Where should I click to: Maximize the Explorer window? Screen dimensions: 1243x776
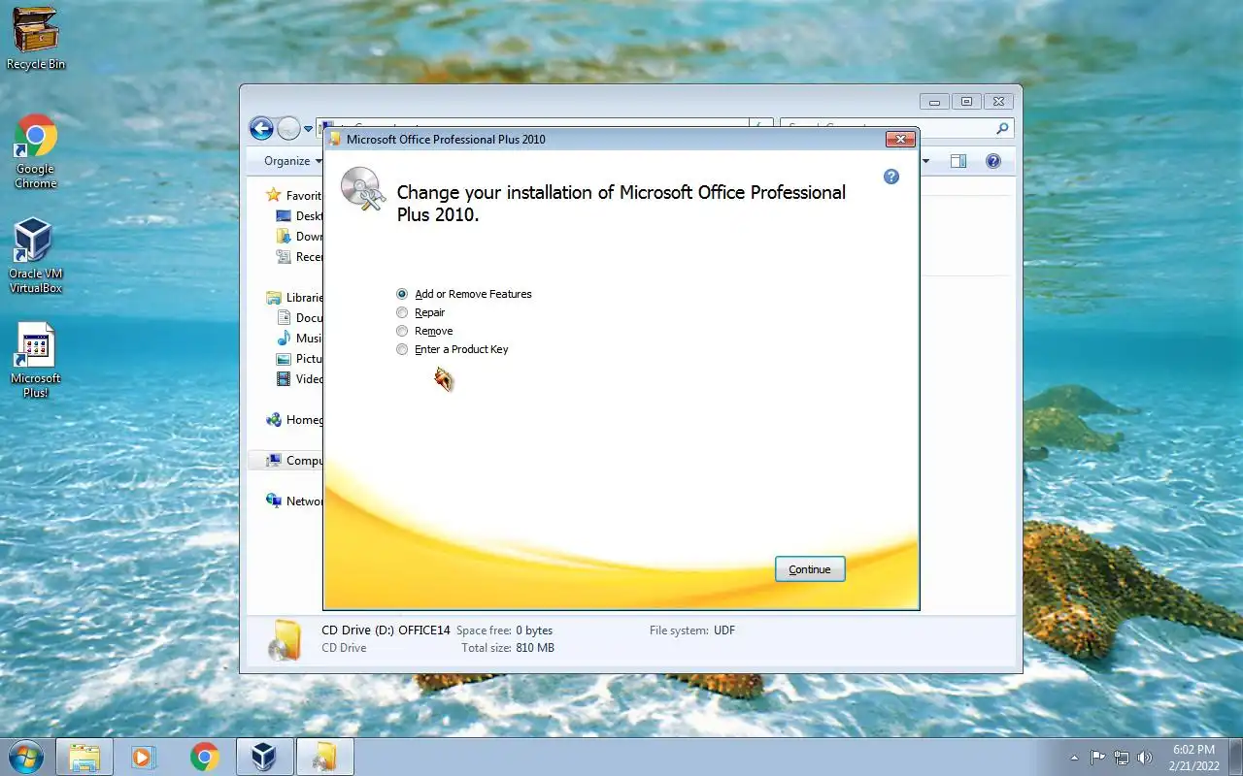pos(966,101)
